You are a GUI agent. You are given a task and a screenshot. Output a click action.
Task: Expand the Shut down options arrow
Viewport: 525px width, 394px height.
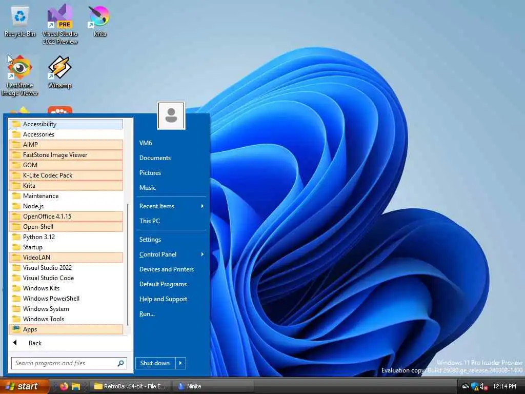tap(181, 363)
